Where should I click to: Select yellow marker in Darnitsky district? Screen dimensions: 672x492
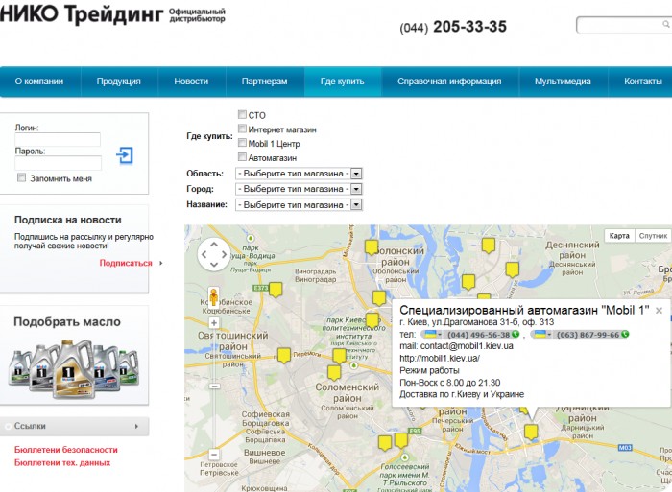pyautogui.click(x=531, y=432)
